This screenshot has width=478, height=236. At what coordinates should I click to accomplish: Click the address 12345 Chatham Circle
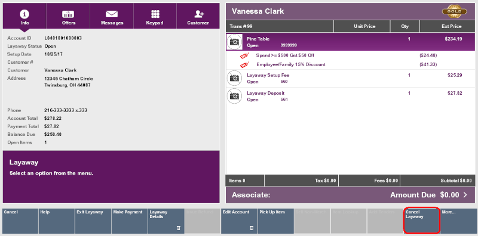coord(69,79)
